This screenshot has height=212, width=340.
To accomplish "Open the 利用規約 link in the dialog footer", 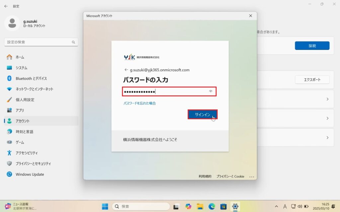I will coord(205,176).
